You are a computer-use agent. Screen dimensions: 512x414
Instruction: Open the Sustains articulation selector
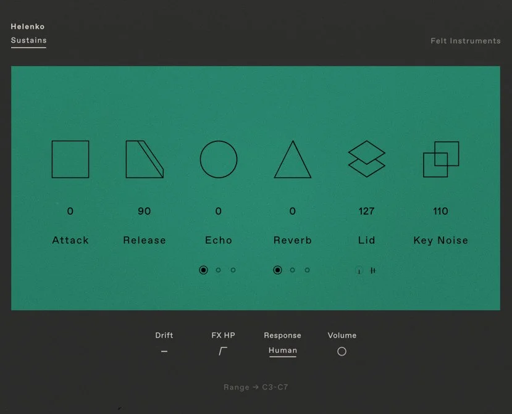coord(29,41)
